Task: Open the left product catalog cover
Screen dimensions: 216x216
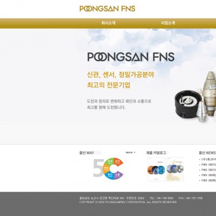Action: pos(156,169)
